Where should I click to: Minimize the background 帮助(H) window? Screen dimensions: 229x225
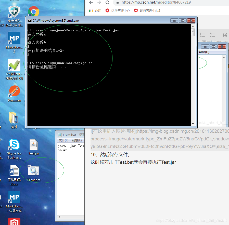pos(205,47)
